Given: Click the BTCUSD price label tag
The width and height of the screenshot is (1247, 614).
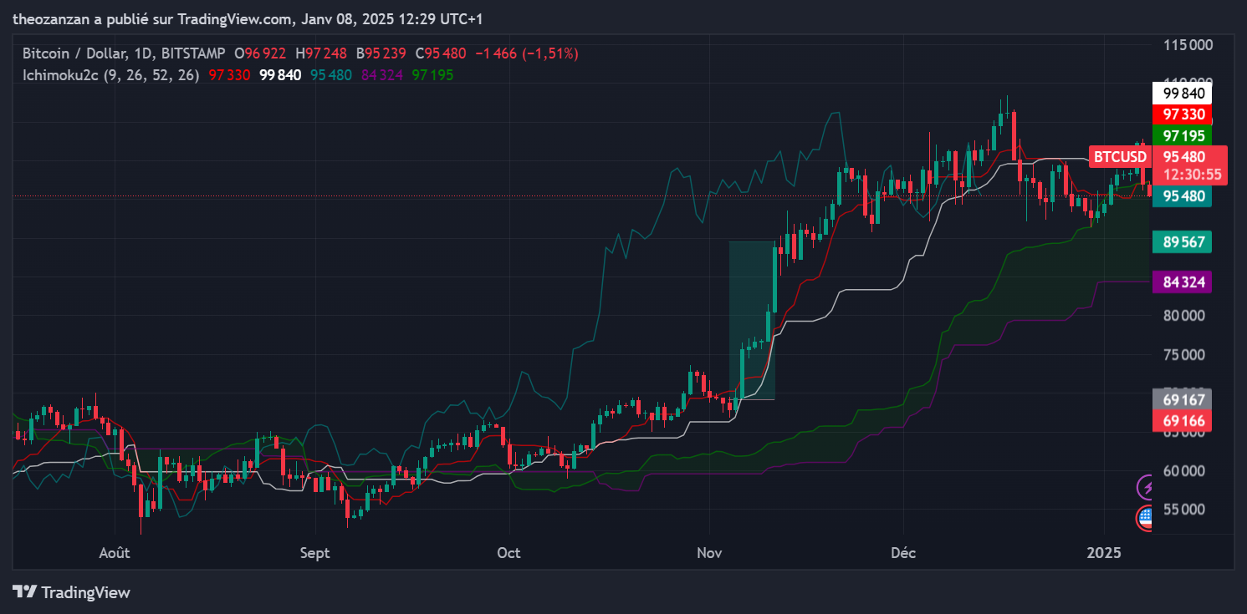Looking at the screenshot, I should coord(1120,156).
